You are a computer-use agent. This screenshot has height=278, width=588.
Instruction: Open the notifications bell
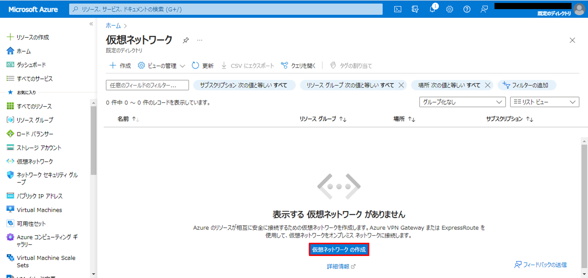pos(432,9)
